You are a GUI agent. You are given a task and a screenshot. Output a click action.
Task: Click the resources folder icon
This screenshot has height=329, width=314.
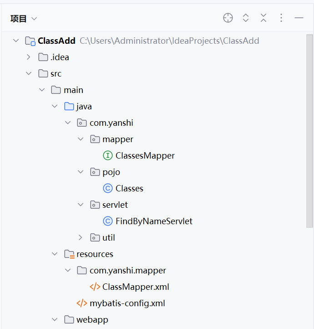pyautogui.click(x=69, y=254)
